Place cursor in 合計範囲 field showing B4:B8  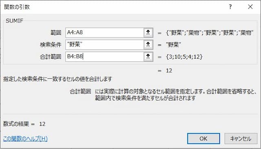click(x=104, y=57)
